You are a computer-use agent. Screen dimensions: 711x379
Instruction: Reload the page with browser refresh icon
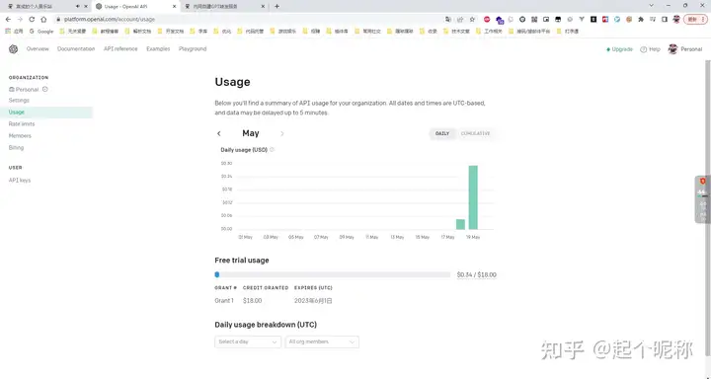pyautogui.click(x=32, y=19)
